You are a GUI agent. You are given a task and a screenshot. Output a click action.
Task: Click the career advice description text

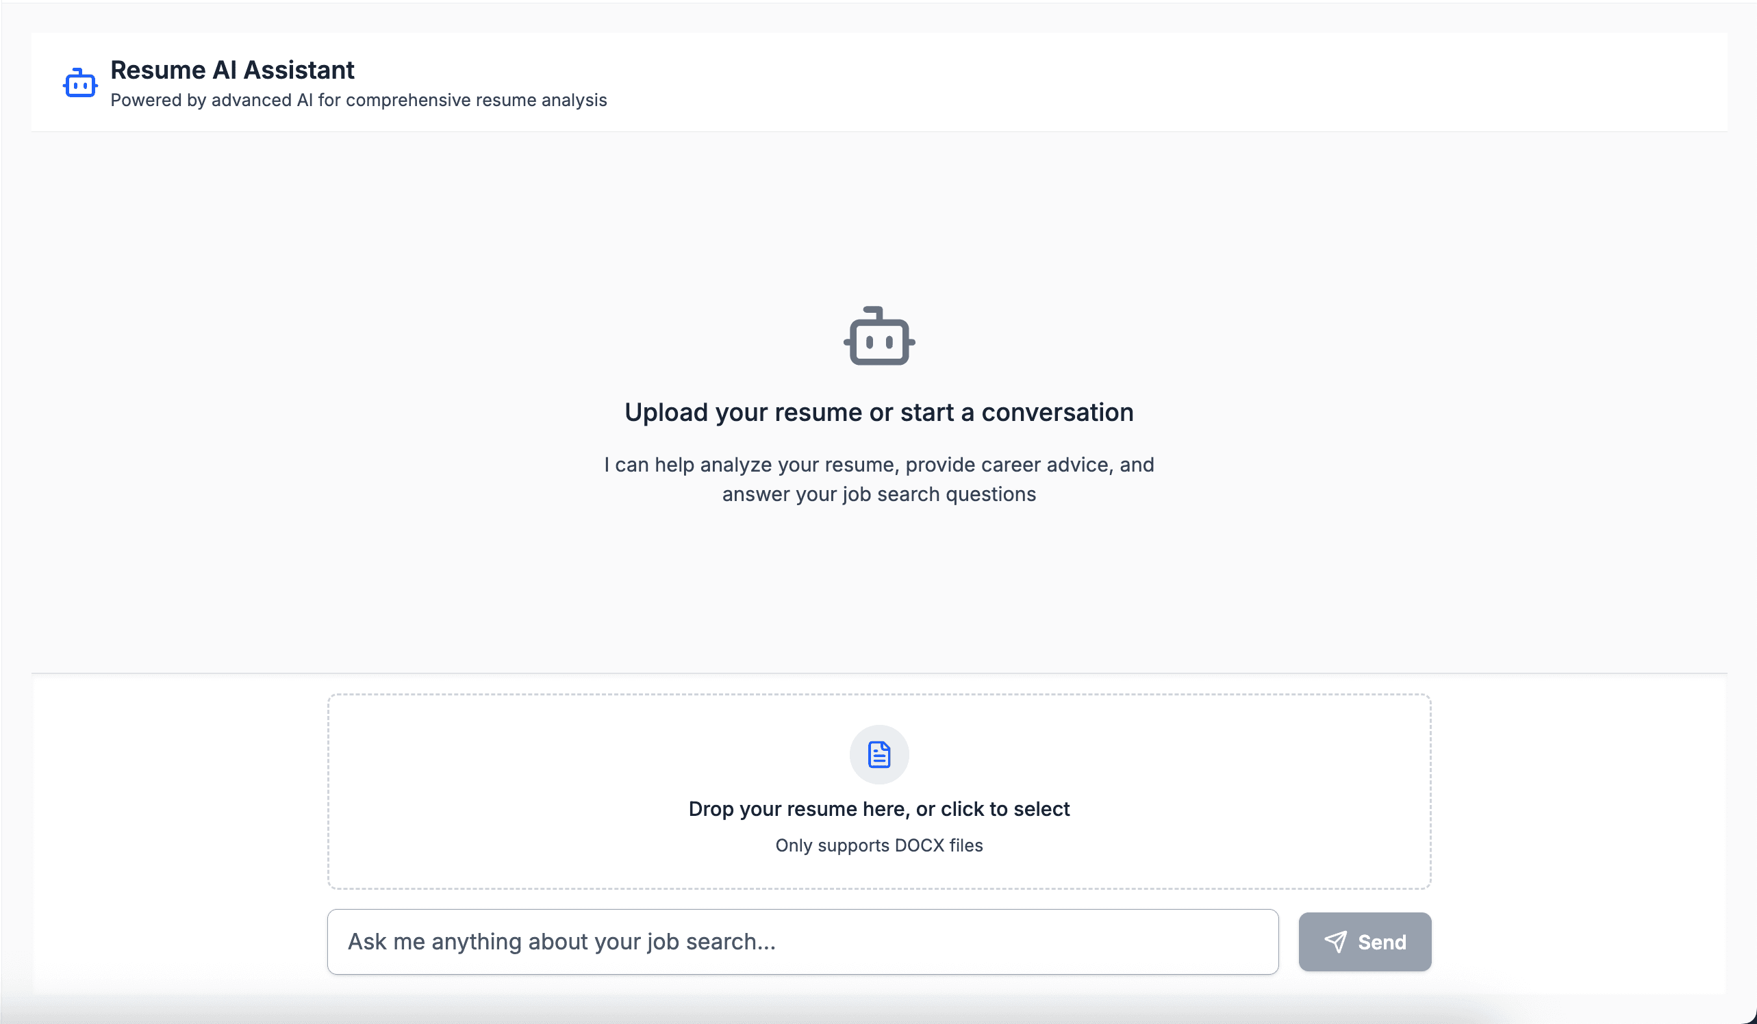879,479
